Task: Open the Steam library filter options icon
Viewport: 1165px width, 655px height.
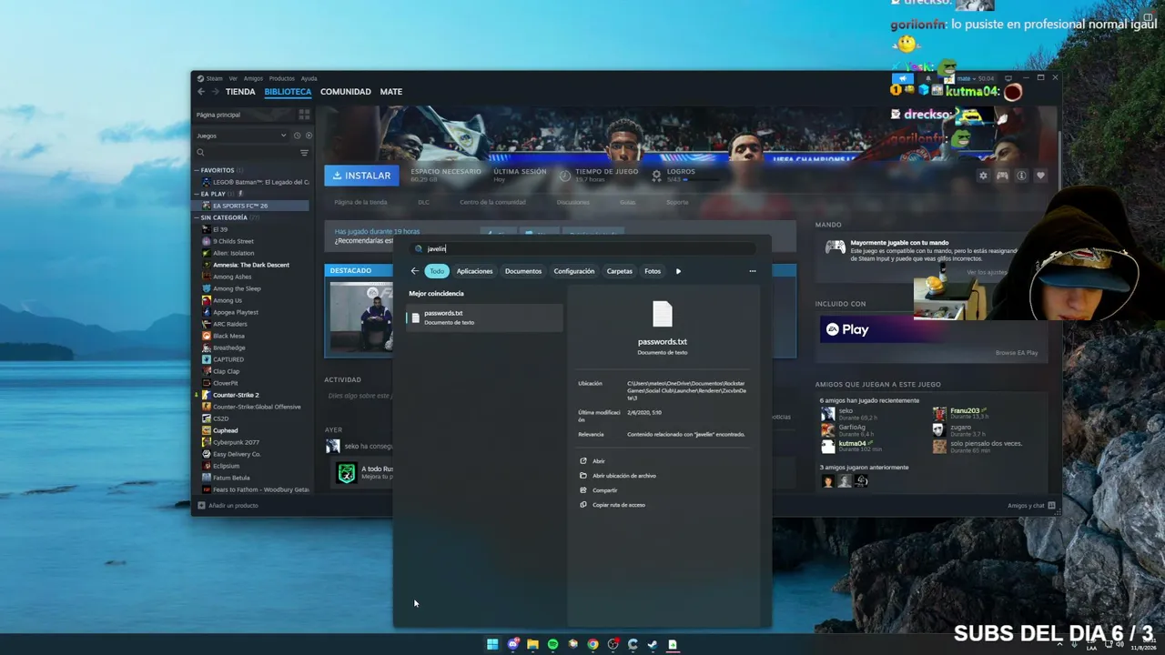Action: pyautogui.click(x=304, y=153)
